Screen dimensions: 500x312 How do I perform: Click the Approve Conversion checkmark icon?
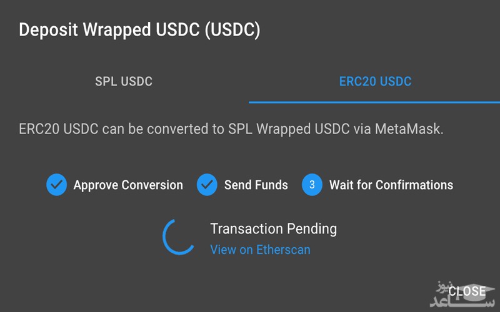[57, 185]
